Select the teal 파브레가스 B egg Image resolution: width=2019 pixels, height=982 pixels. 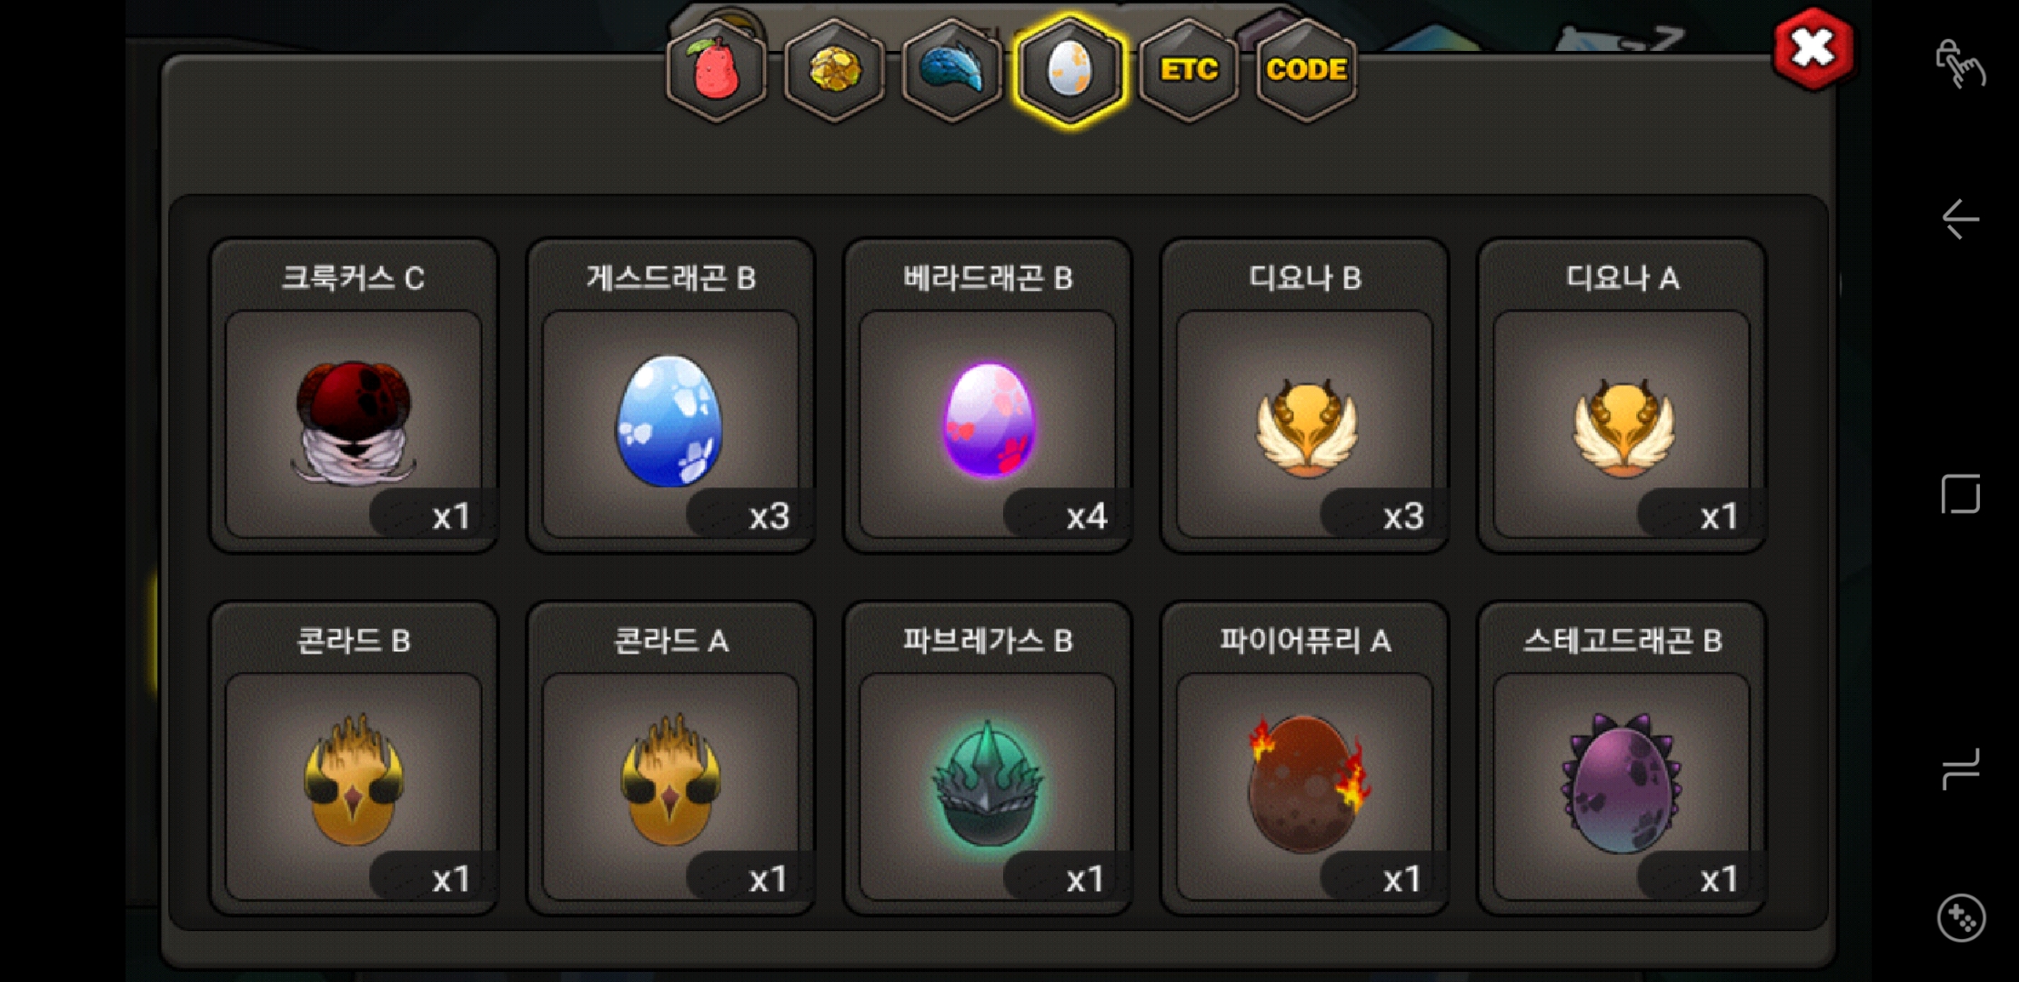[x=988, y=758]
